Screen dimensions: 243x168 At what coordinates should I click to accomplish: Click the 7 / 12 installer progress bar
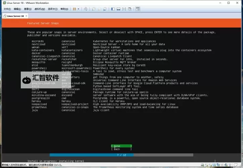click(x=121, y=155)
